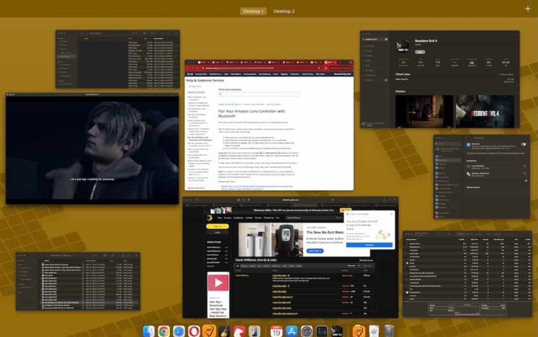Click Help & Customer Service heading
538x337 pixels.
(x=205, y=80)
